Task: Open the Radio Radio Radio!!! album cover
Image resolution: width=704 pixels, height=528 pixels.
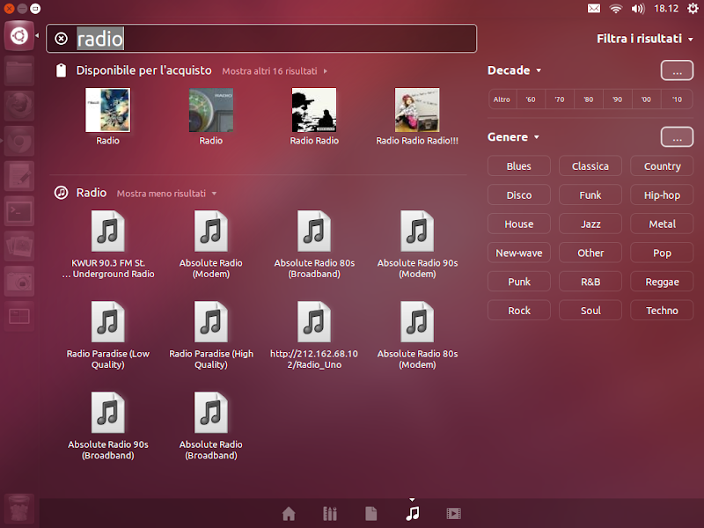Action: [417, 110]
